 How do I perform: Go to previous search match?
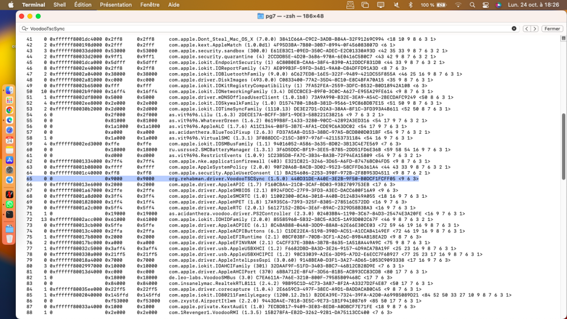tap(527, 28)
